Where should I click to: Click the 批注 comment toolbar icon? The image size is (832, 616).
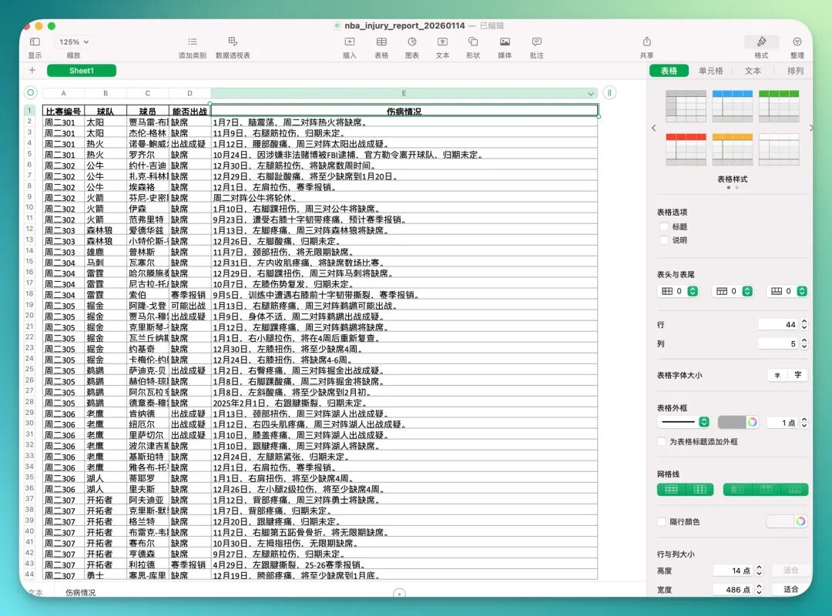[x=536, y=42]
